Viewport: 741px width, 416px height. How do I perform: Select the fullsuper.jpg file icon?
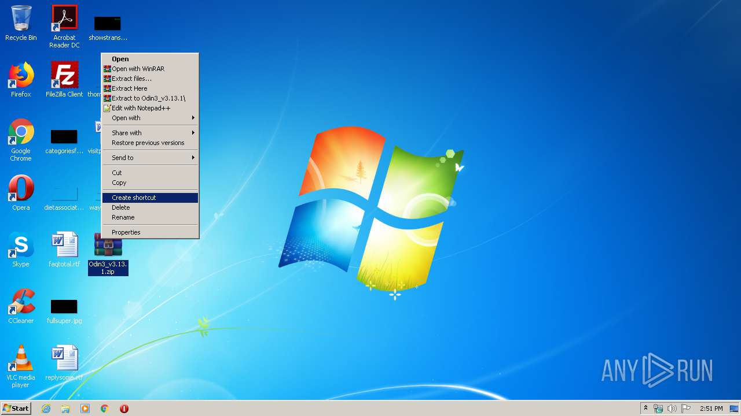coord(64,311)
